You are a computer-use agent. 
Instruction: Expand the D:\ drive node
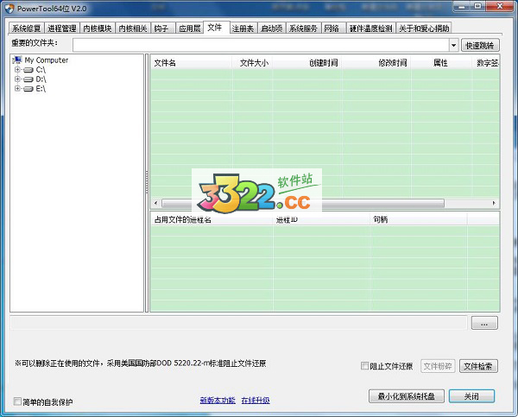pos(17,79)
